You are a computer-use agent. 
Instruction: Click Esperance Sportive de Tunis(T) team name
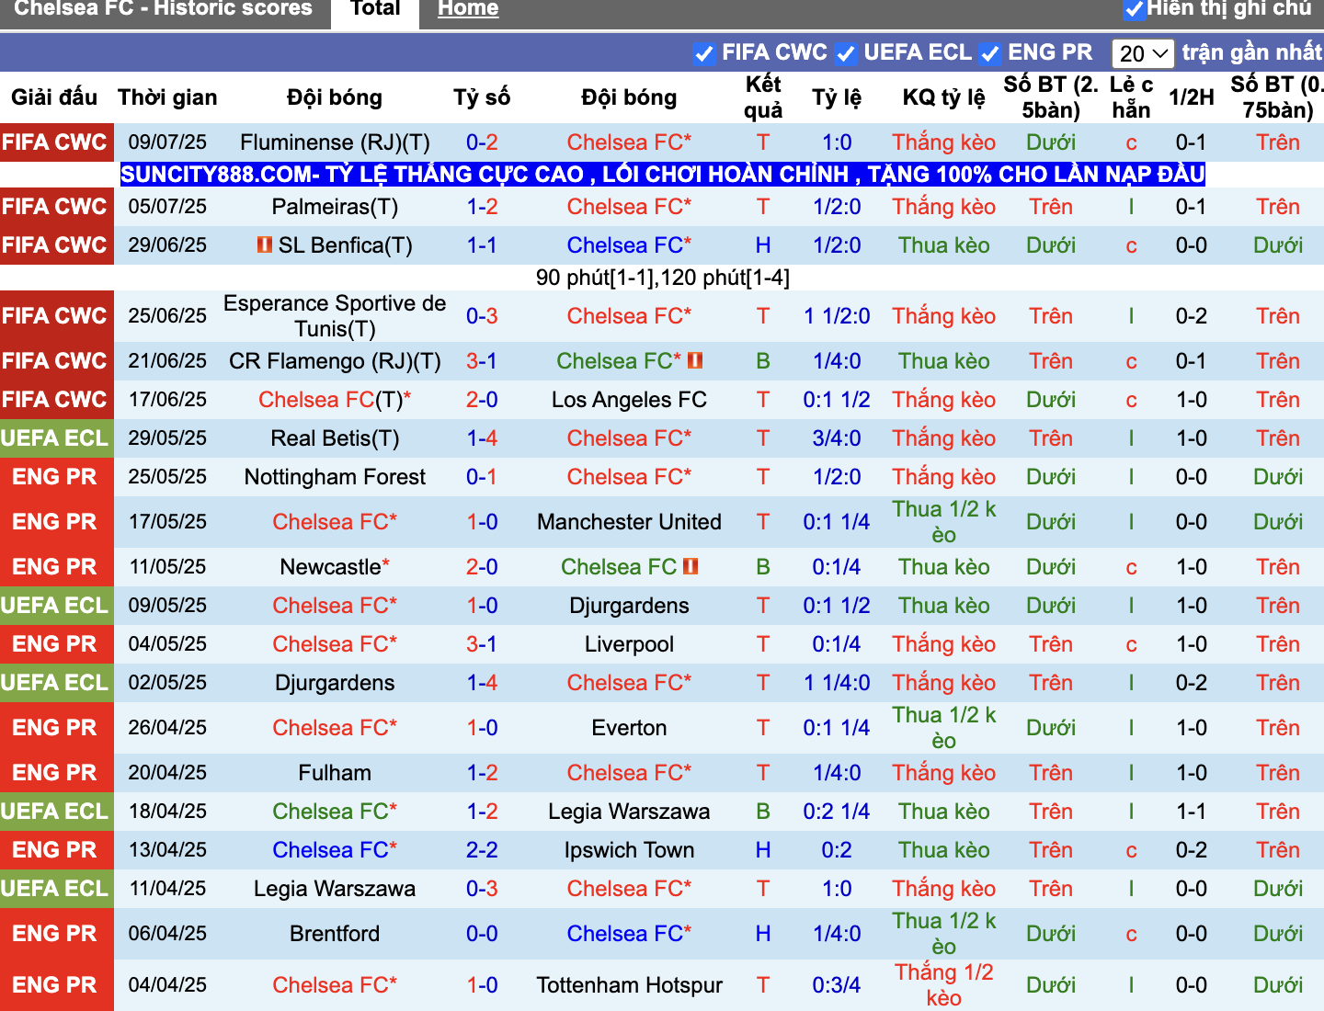click(335, 316)
